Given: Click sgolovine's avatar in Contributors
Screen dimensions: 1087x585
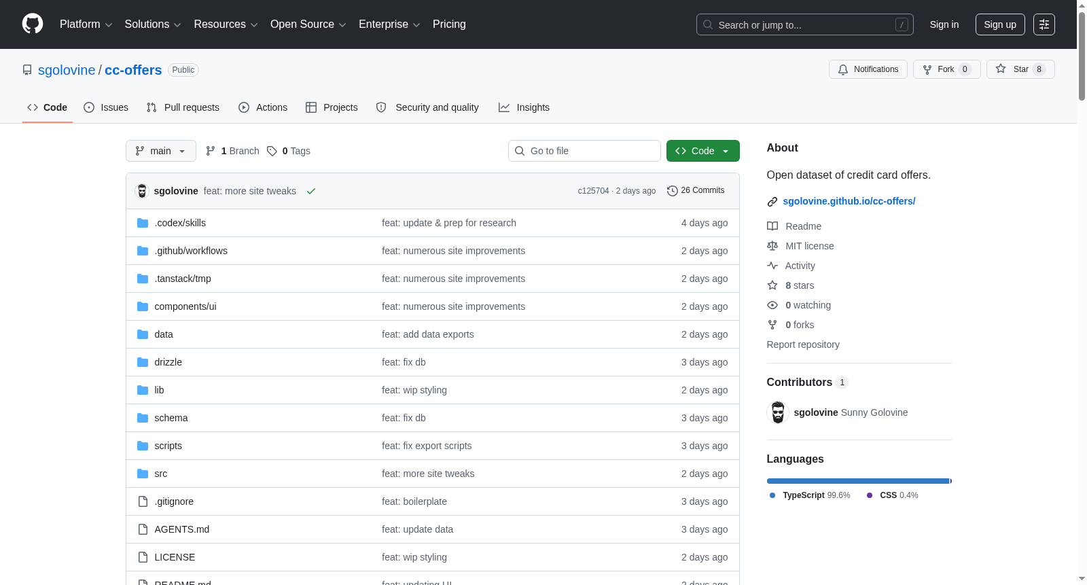Looking at the screenshot, I should [778, 412].
